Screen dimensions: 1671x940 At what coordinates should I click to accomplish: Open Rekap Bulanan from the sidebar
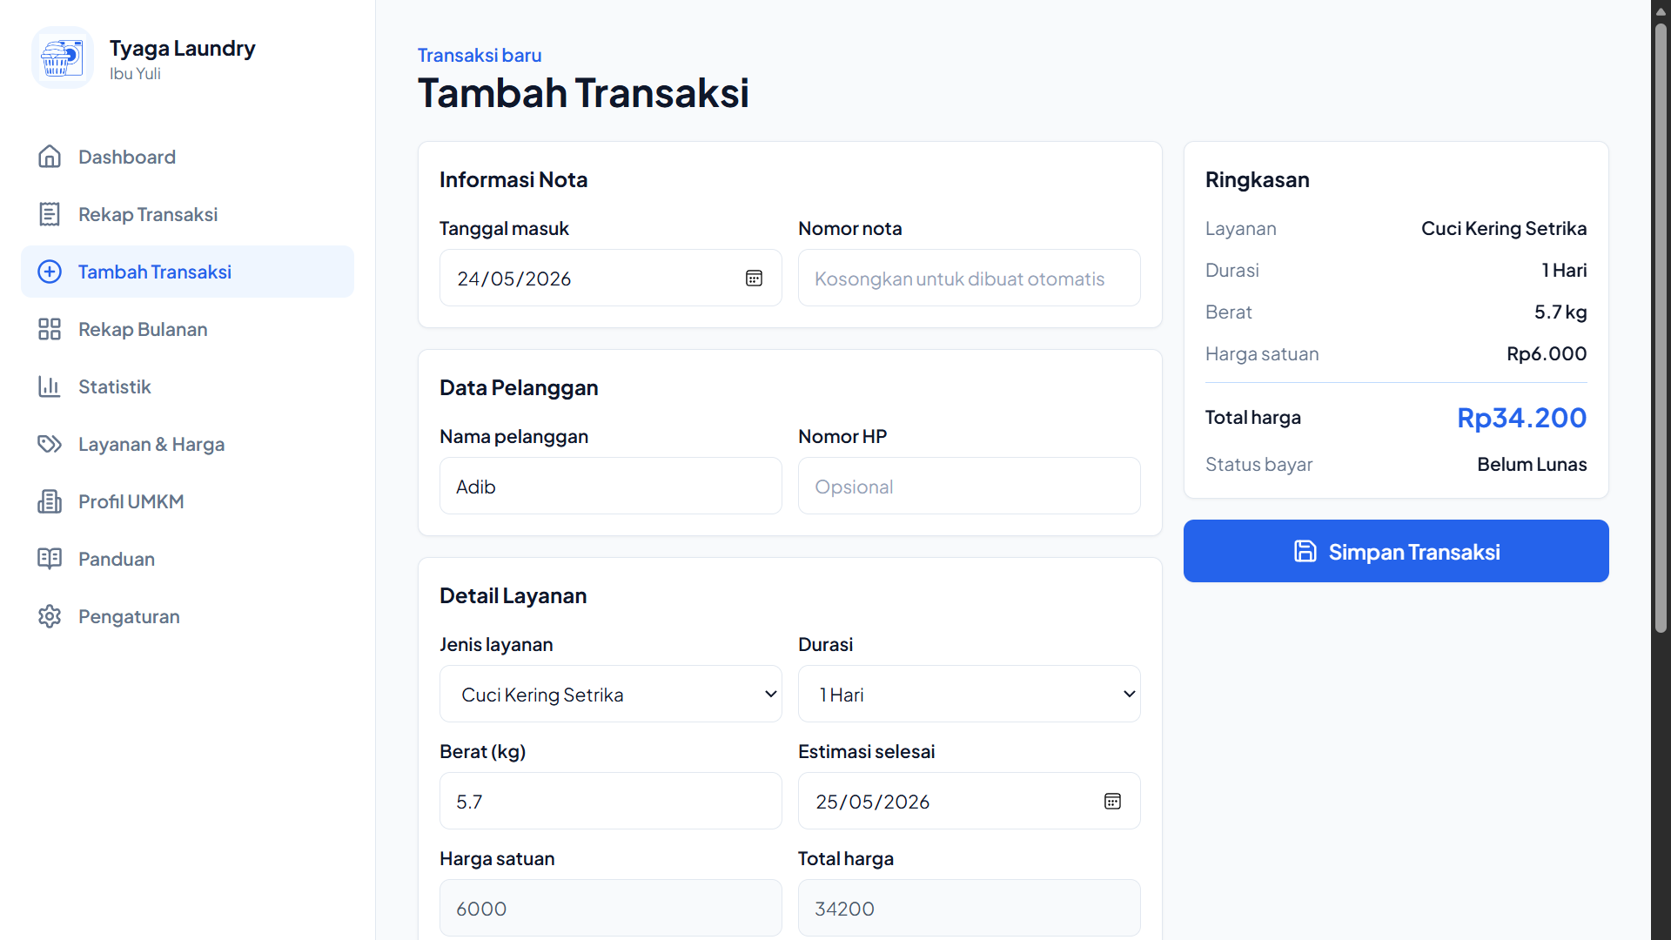187,329
